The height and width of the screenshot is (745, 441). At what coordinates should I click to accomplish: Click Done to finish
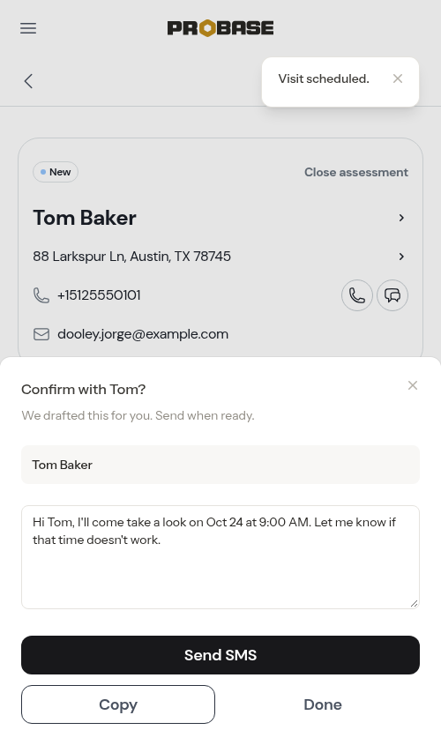click(323, 704)
